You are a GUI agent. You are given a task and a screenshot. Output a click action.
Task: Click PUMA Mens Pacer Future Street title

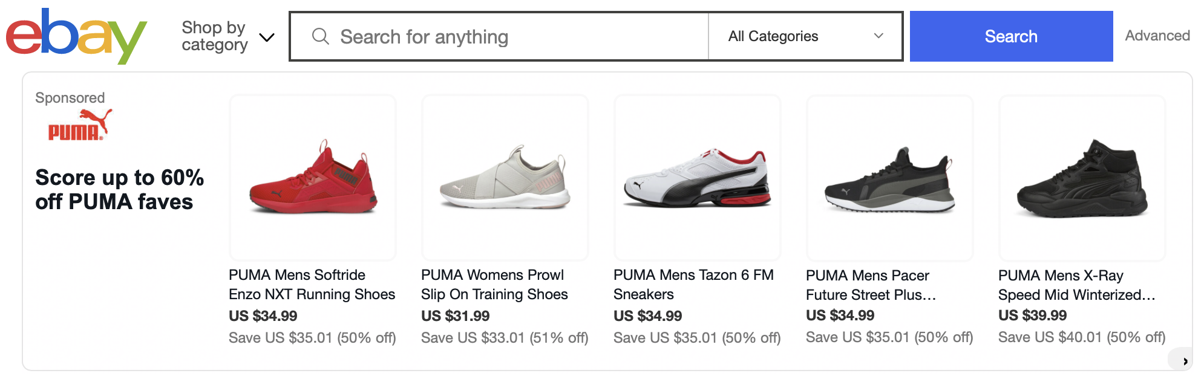[x=871, y=285]
